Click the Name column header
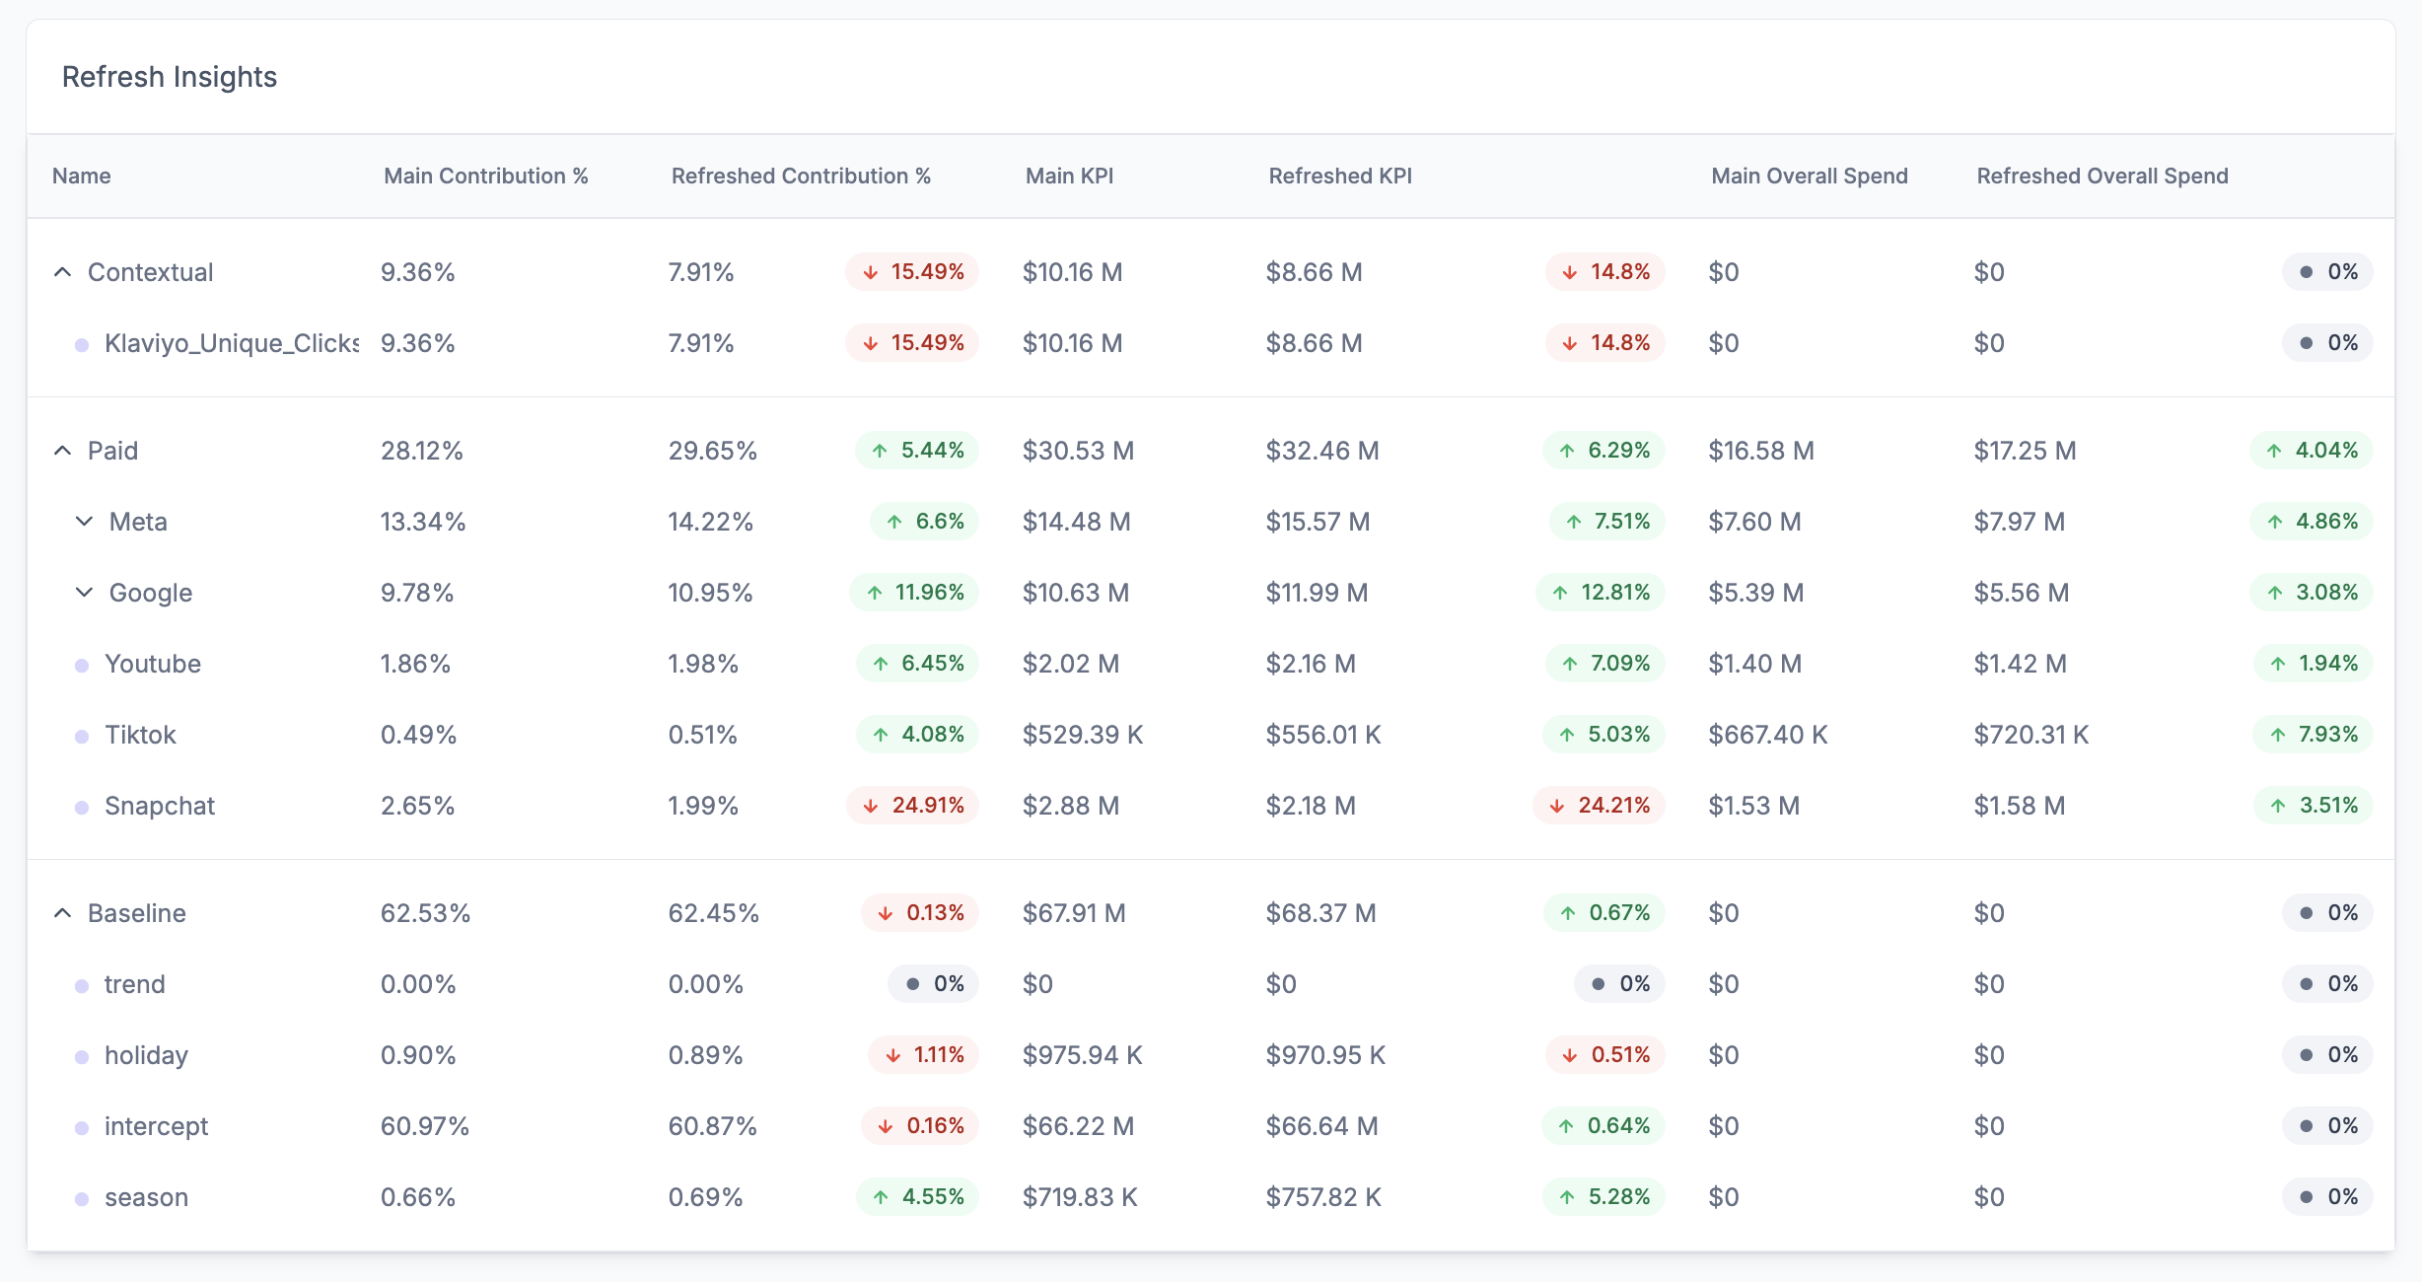2422x1282 pixels. (x=81, y=177)
